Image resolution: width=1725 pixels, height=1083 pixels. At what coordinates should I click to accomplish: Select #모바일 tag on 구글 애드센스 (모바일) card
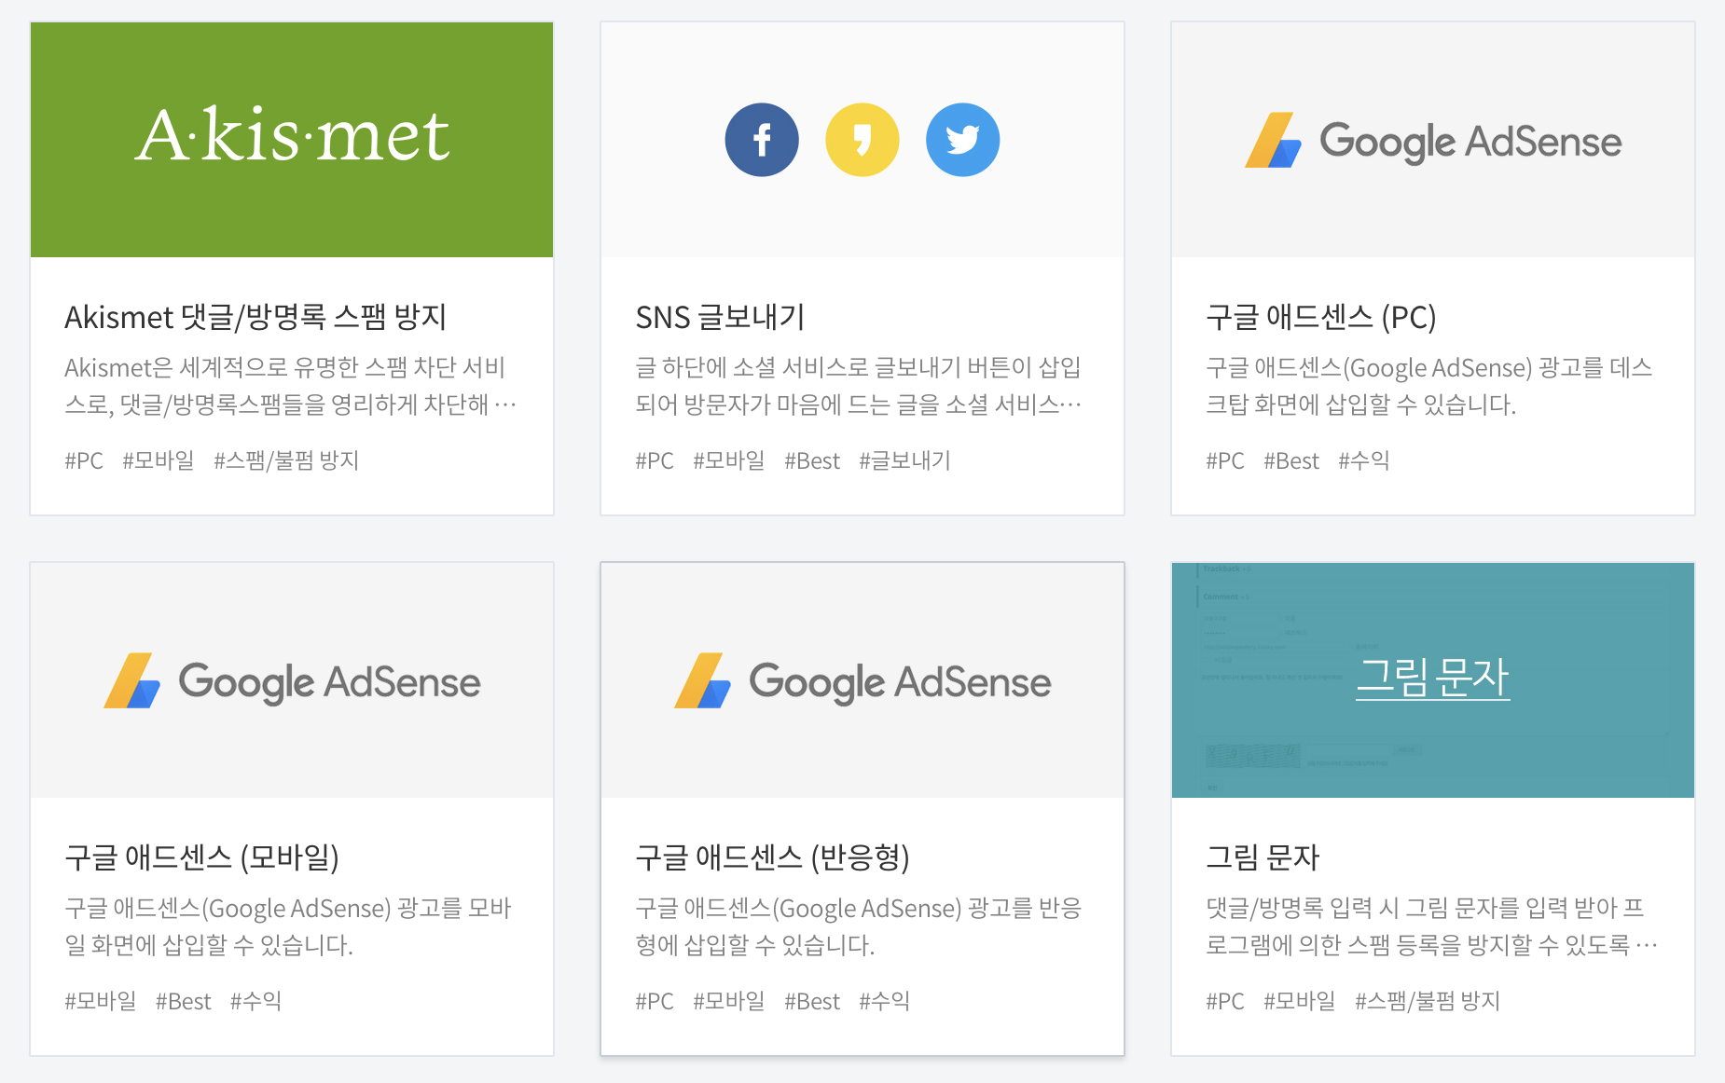(x=101, y=1001)
